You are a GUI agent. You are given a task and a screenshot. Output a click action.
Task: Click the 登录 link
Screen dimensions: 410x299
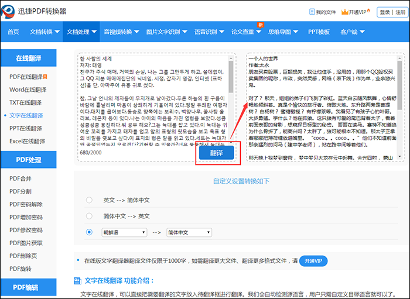(385, 12)
